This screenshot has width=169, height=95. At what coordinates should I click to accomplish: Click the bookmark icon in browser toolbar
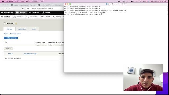tap(23, 8)
